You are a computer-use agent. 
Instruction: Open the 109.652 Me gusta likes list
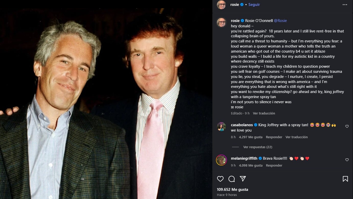(232, 190)
